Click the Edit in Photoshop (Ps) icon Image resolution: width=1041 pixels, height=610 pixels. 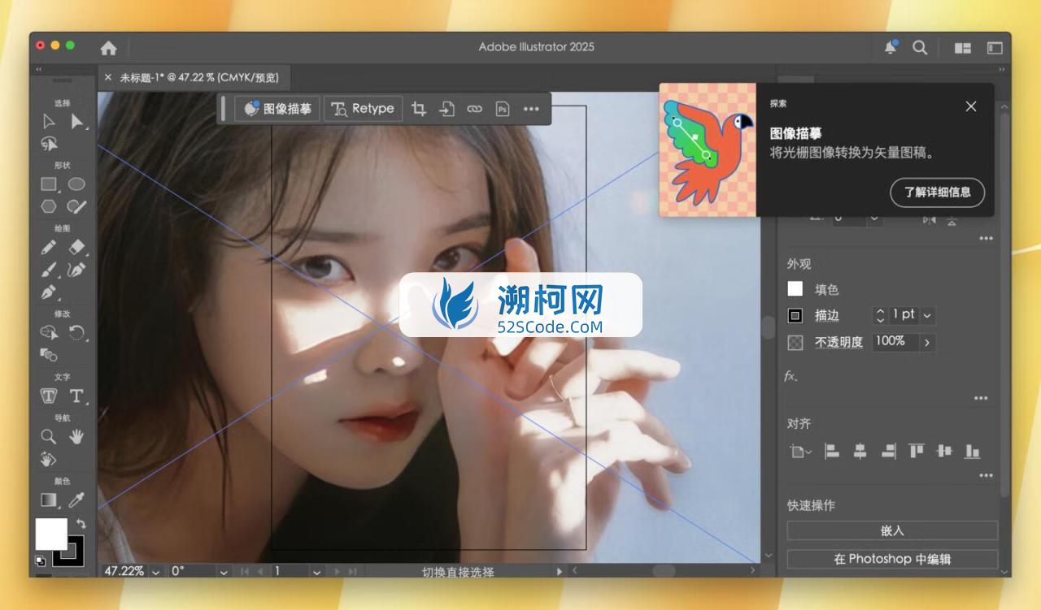(x=503, y=108)
